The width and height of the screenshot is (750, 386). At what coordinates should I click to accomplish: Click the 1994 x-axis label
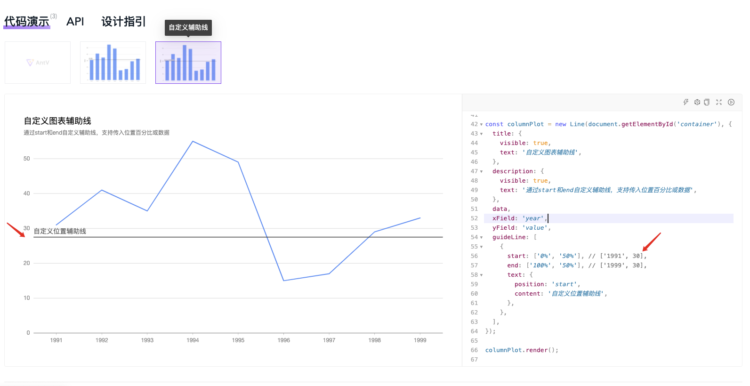[193, 340]
